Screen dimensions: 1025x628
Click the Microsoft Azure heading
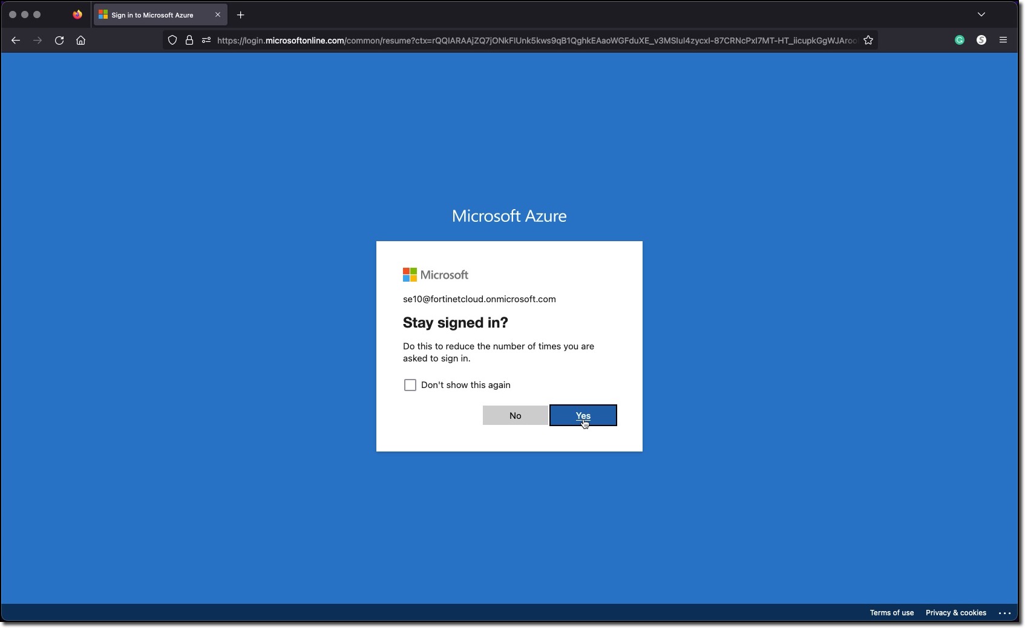coord(509,216)
